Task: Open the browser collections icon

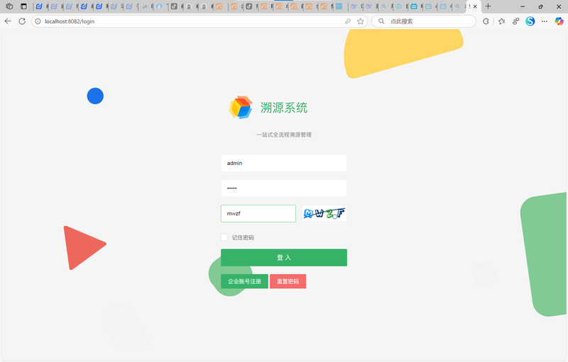Action: (x=516, y=21)
